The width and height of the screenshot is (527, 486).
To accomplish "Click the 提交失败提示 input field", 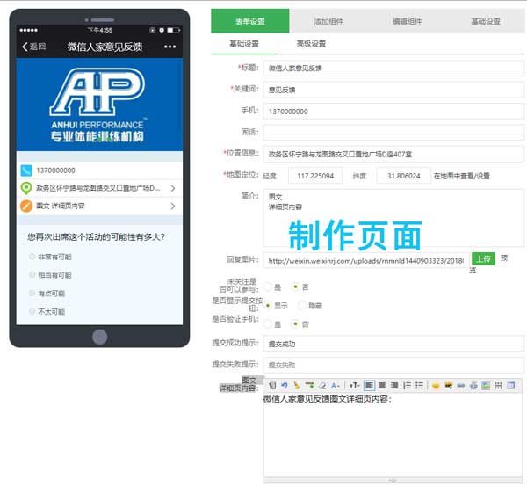I will (393, 365).
